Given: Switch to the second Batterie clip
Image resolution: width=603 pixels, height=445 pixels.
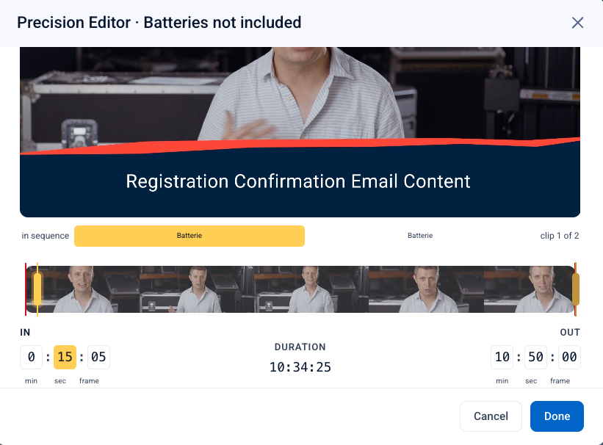Looking at the screenshot, I should tap(420, 236).
